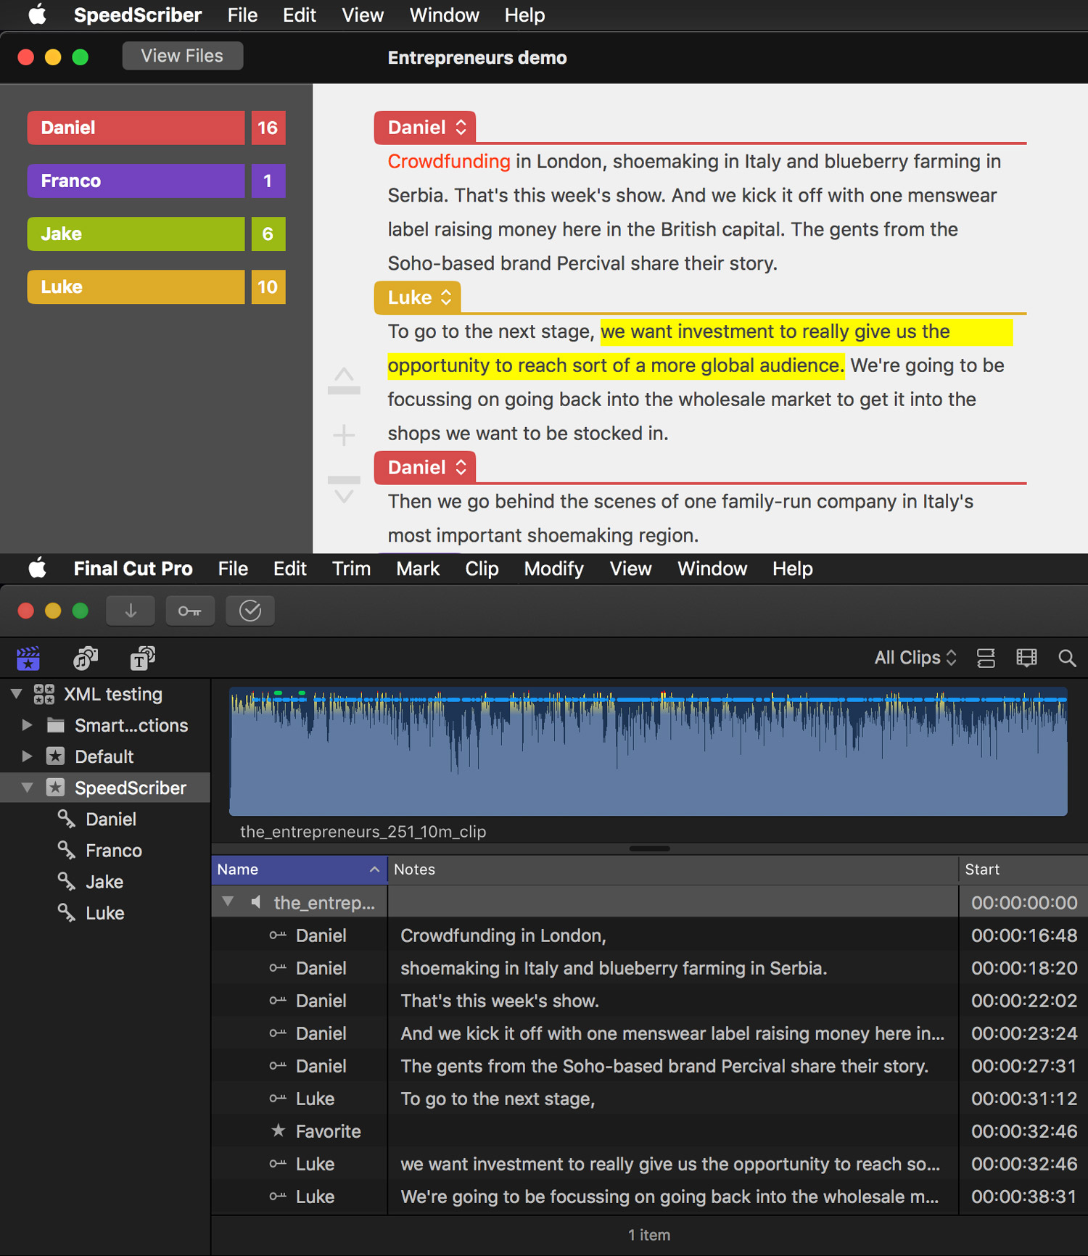Click the 'shoemaking in Italy and blueberry' note
1088x1256 pixels.
pos(614,968)
